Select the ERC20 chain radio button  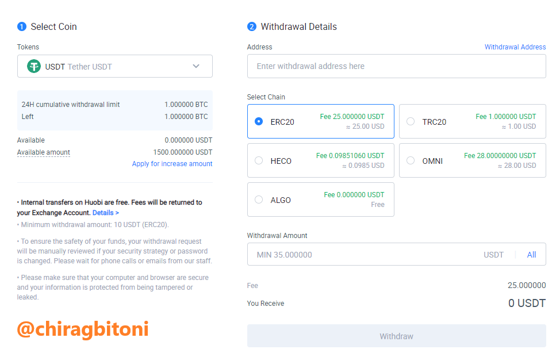click(259, 121)
